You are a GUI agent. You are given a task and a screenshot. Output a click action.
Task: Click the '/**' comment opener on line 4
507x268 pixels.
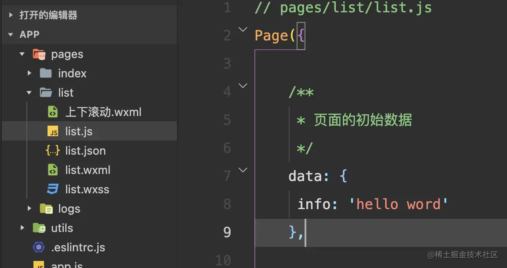point(301,92)
